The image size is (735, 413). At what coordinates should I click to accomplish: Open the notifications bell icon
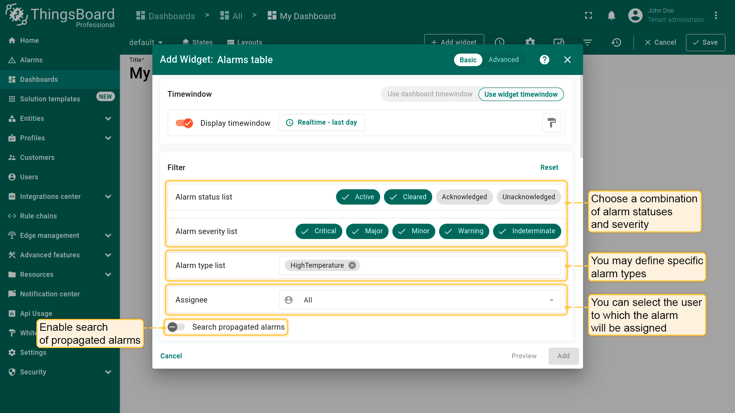tap(611, 16)
